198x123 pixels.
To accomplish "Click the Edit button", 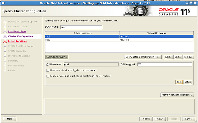I will (x=178, y=57).
